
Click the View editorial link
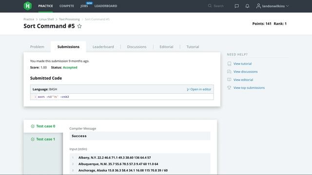tap(243, 80)
